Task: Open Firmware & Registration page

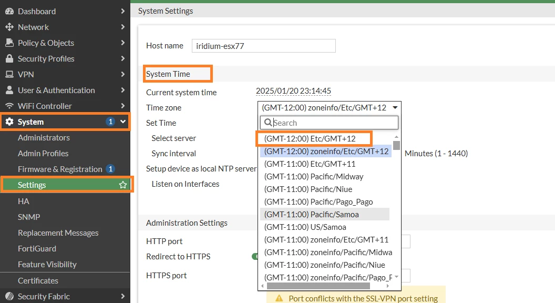Action: coord(60,169)
